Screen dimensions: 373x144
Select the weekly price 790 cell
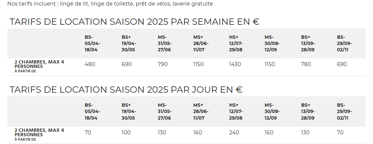pos(163,64)
